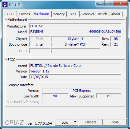Click the Max. Supported x0 value

click(x=109, y=96)
